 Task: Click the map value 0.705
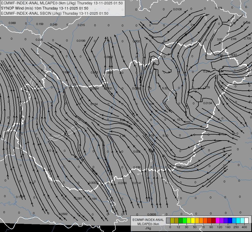[247, 38]
